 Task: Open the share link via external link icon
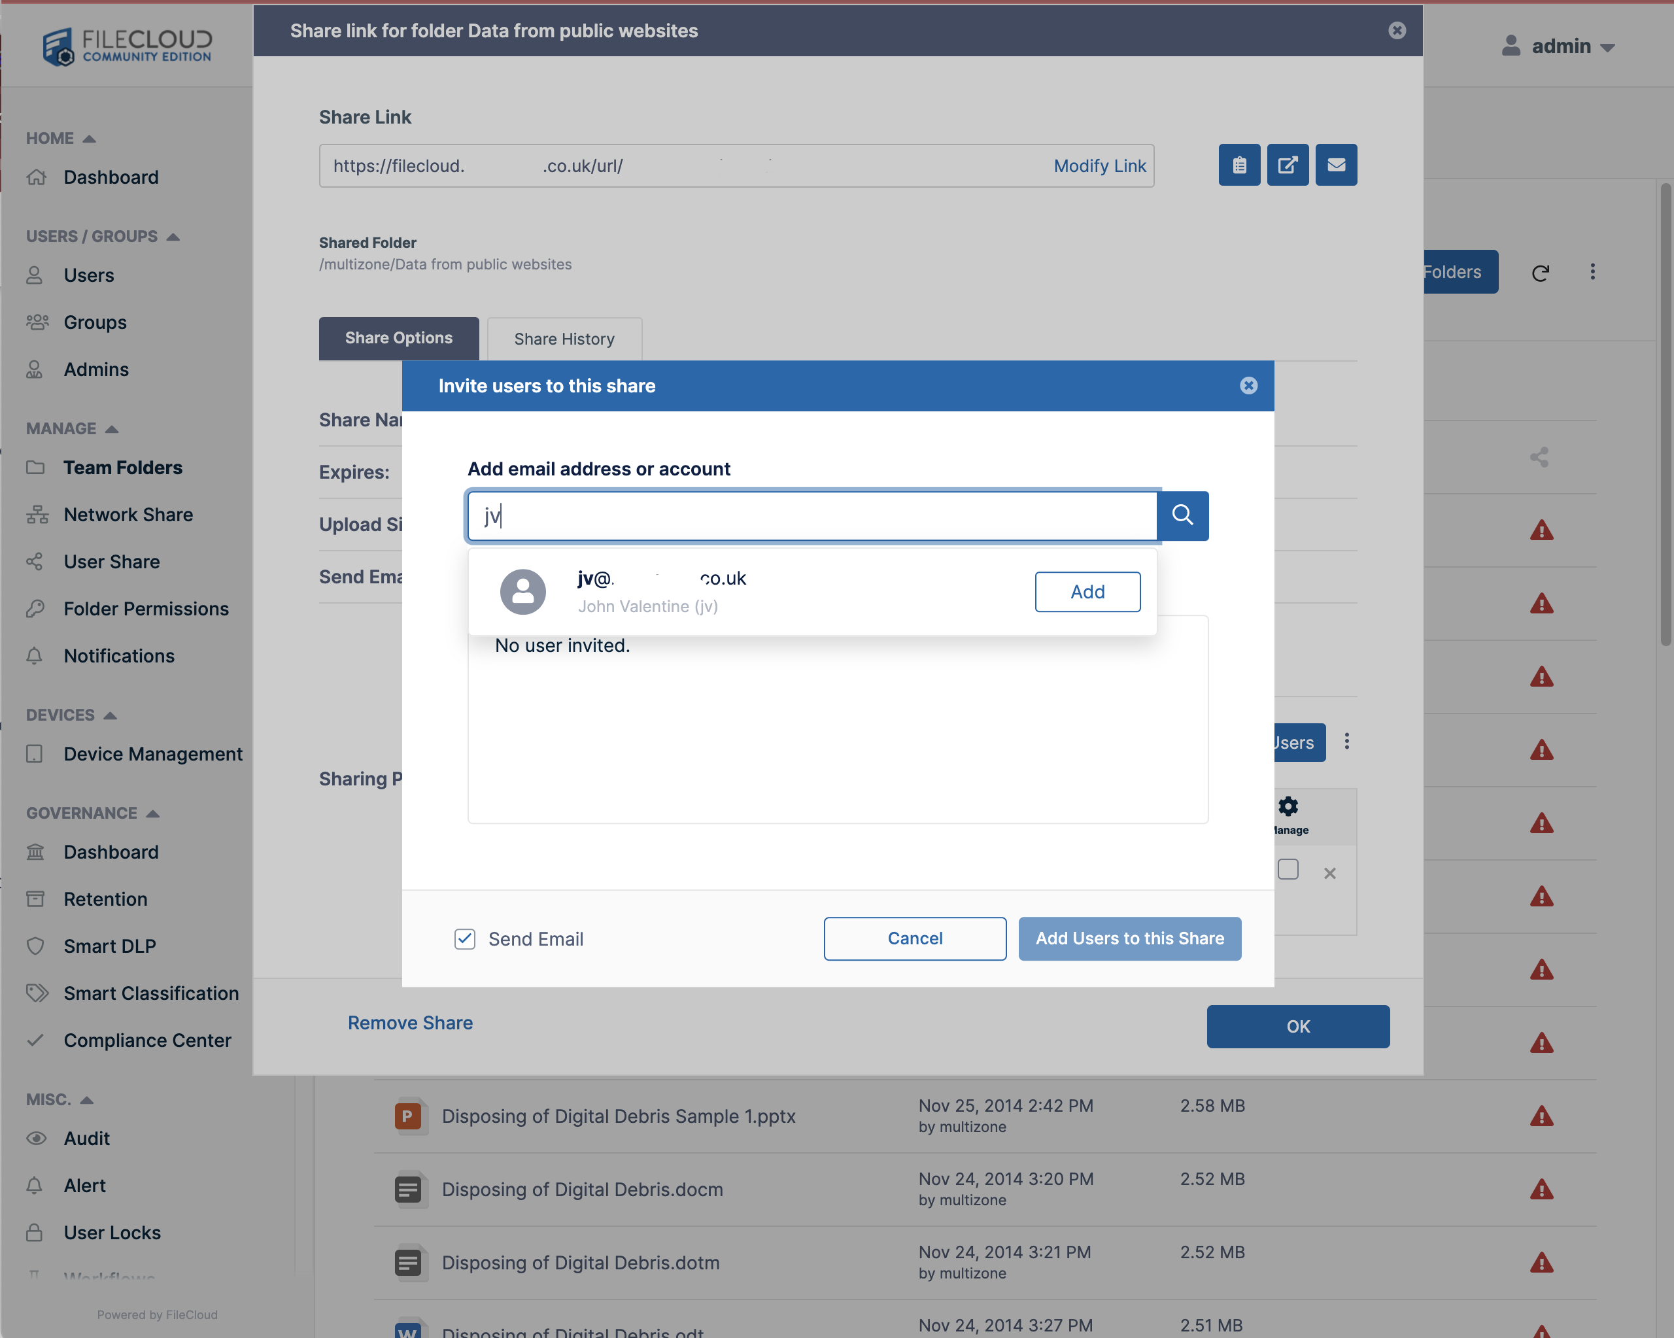(x=1288, y=165)
